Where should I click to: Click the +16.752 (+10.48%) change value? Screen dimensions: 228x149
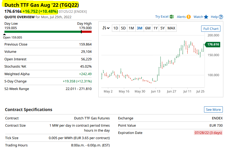40,11
